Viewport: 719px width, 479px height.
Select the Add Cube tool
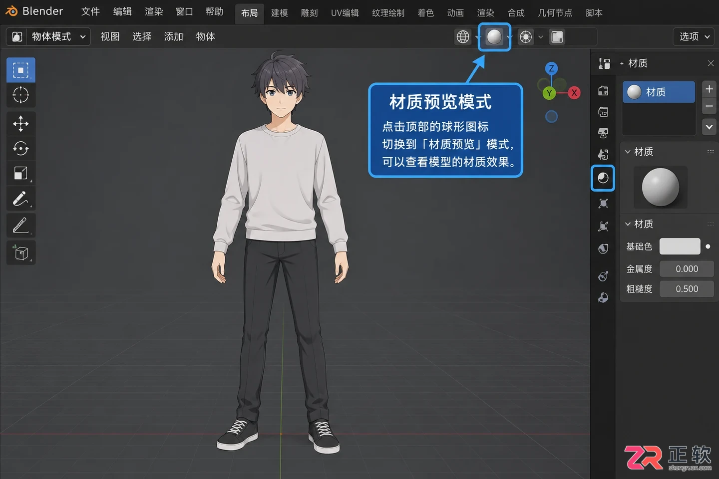[20, 252]
